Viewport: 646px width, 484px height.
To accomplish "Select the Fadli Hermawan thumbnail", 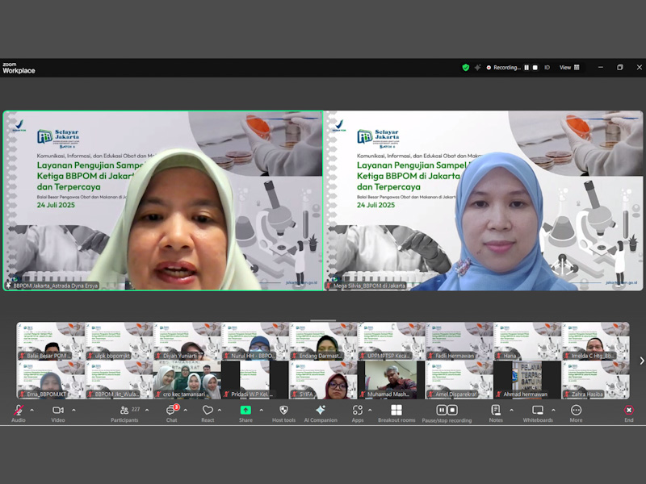I will tap(459, 341).
